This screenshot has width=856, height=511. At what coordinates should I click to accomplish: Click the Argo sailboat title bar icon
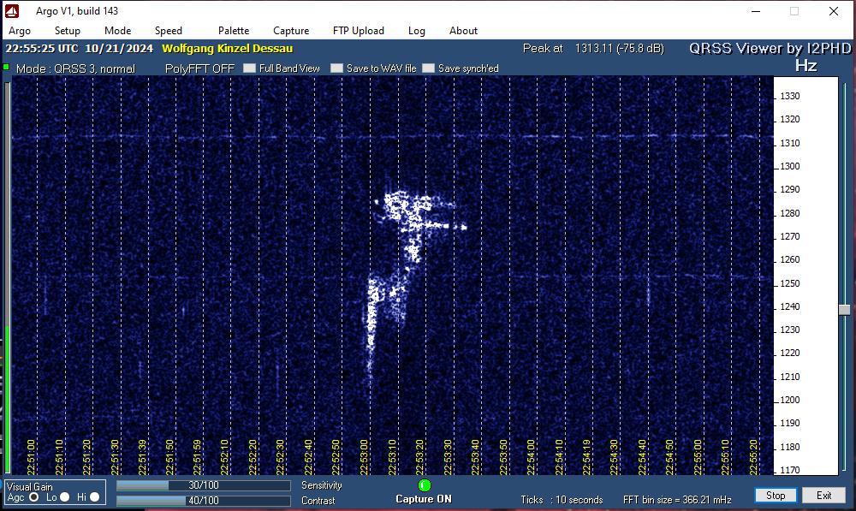12,11
